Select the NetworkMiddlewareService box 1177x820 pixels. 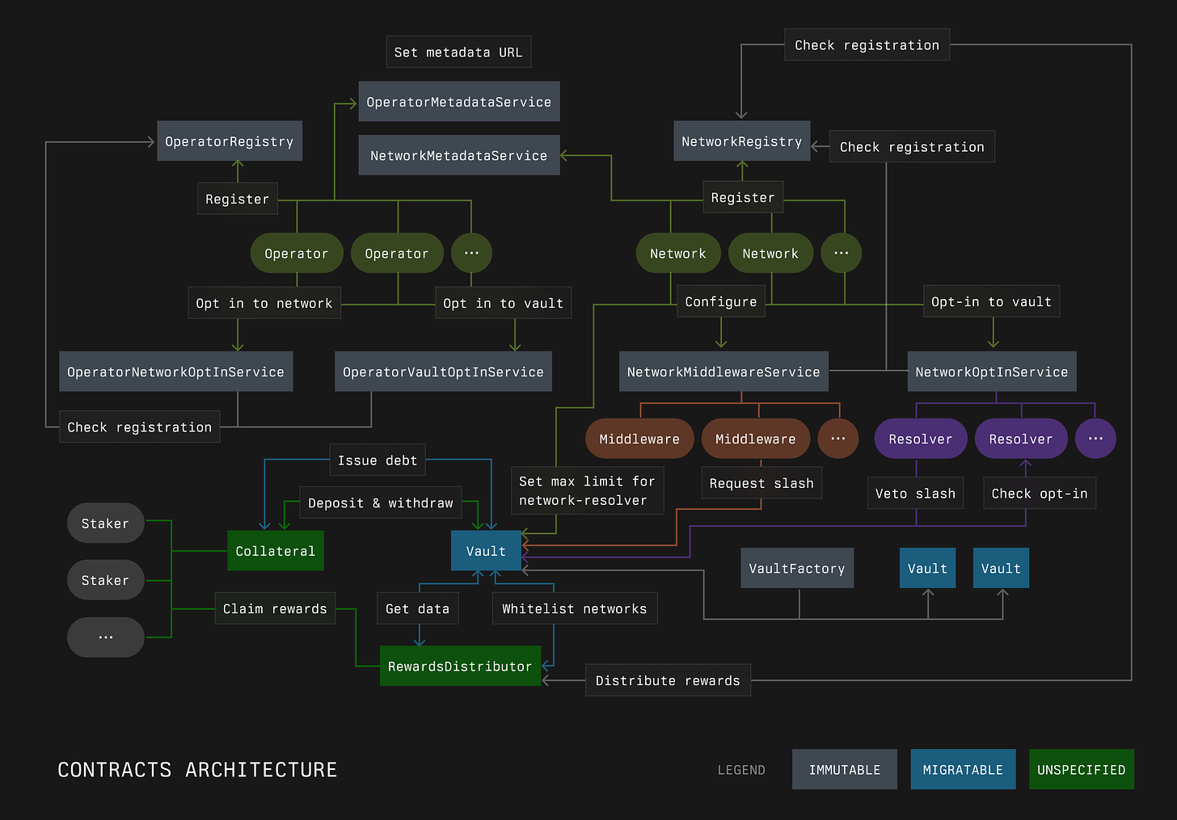tap(724, 372)
